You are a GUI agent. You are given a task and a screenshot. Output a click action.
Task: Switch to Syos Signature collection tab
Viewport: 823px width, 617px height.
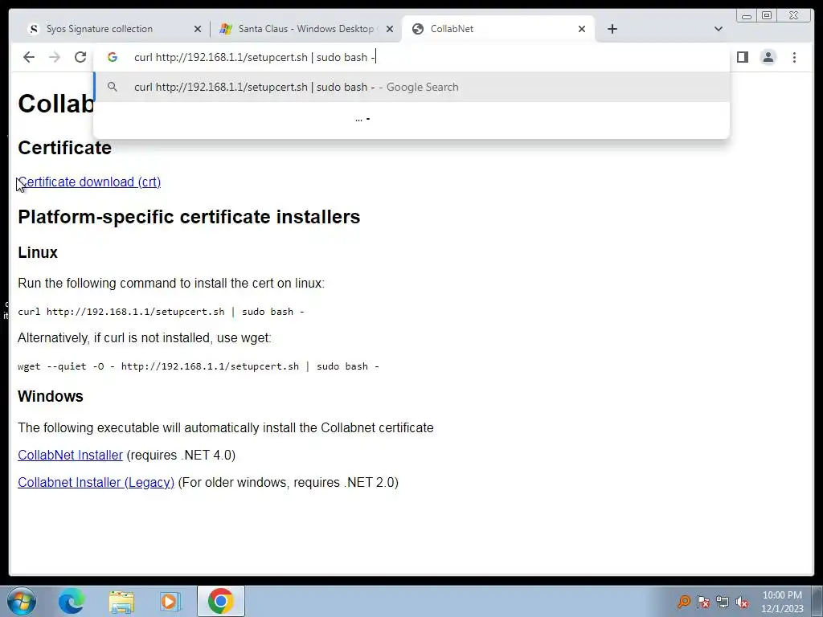(x=113, y=29)
